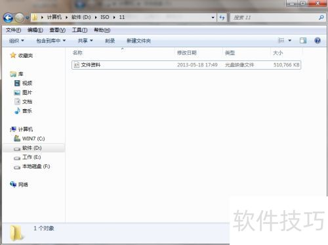The image size is (328, 245).
Task: Open the 文档 library
Action: tap(27, 102)
